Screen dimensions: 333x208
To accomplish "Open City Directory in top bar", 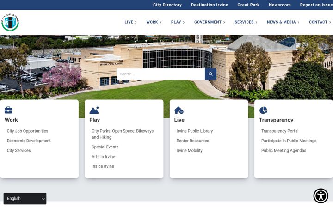I will pos(167,5).
